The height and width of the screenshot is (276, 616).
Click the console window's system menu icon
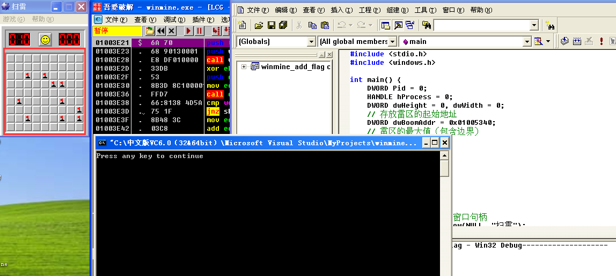tap(101, 143)
